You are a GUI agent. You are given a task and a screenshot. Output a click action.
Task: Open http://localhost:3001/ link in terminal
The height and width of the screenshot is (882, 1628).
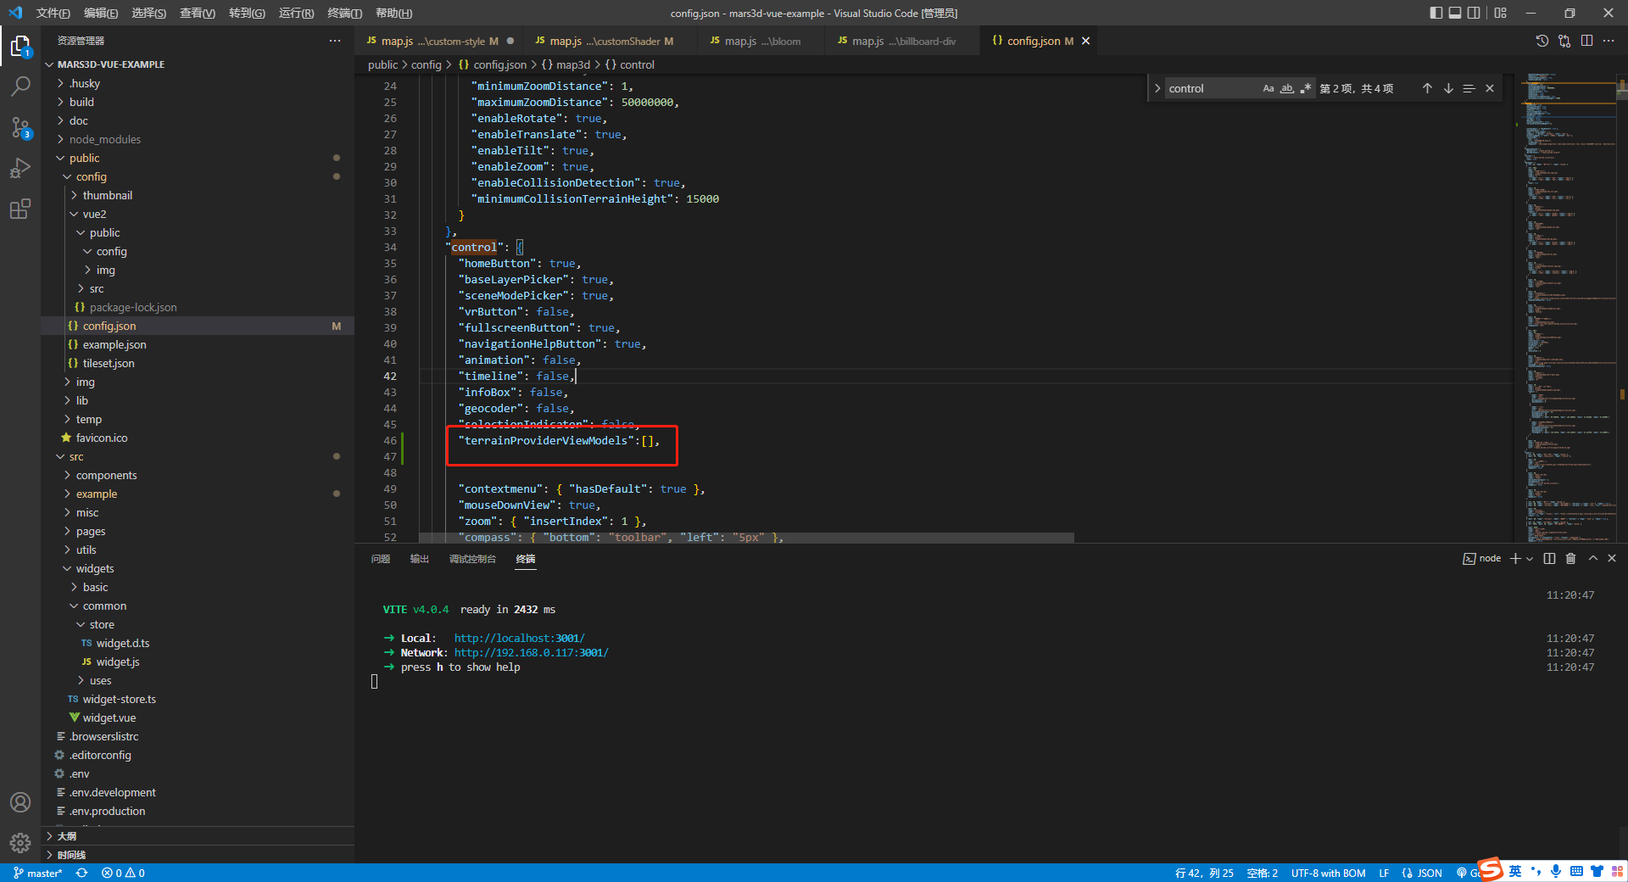tap(519, 639)
